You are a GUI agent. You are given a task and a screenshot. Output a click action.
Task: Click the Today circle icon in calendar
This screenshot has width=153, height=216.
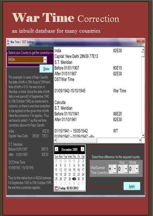(x=56, y=188)
